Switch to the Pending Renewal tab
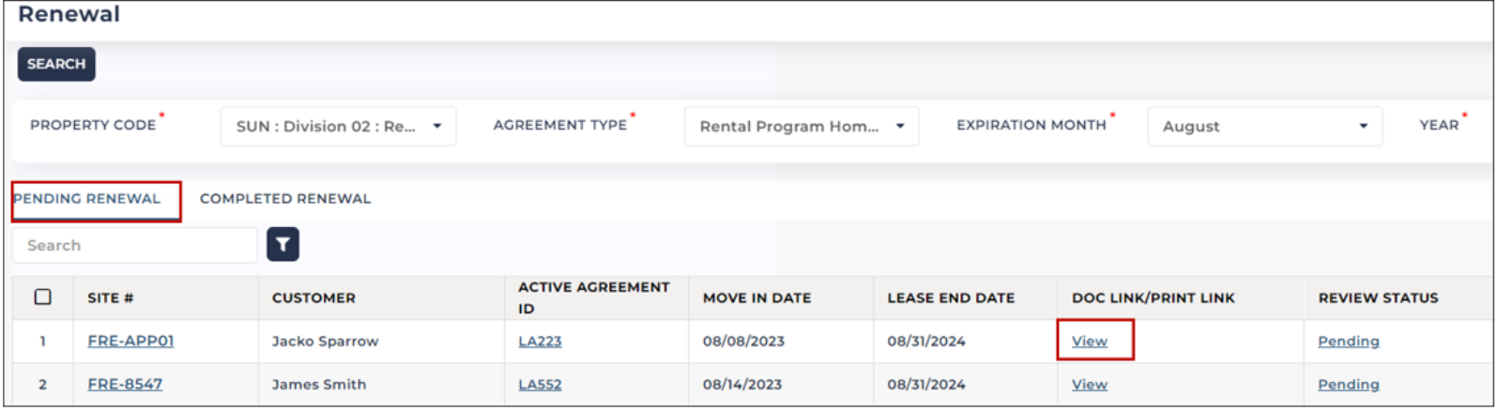The height and width of the screenshot is (411, 1498). click(87, 199)
